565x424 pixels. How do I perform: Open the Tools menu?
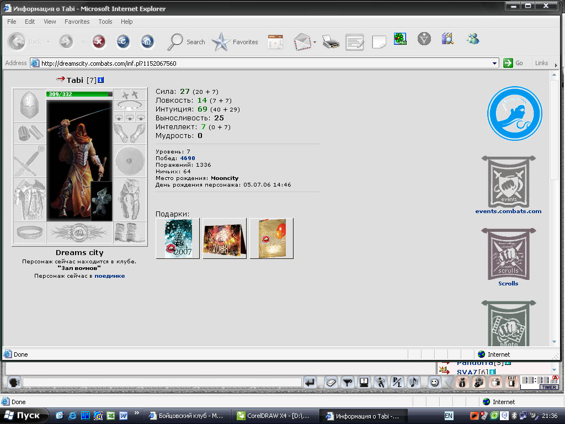point(105,22)
